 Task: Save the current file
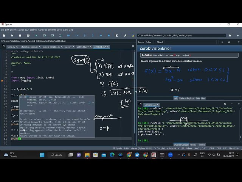20,36
